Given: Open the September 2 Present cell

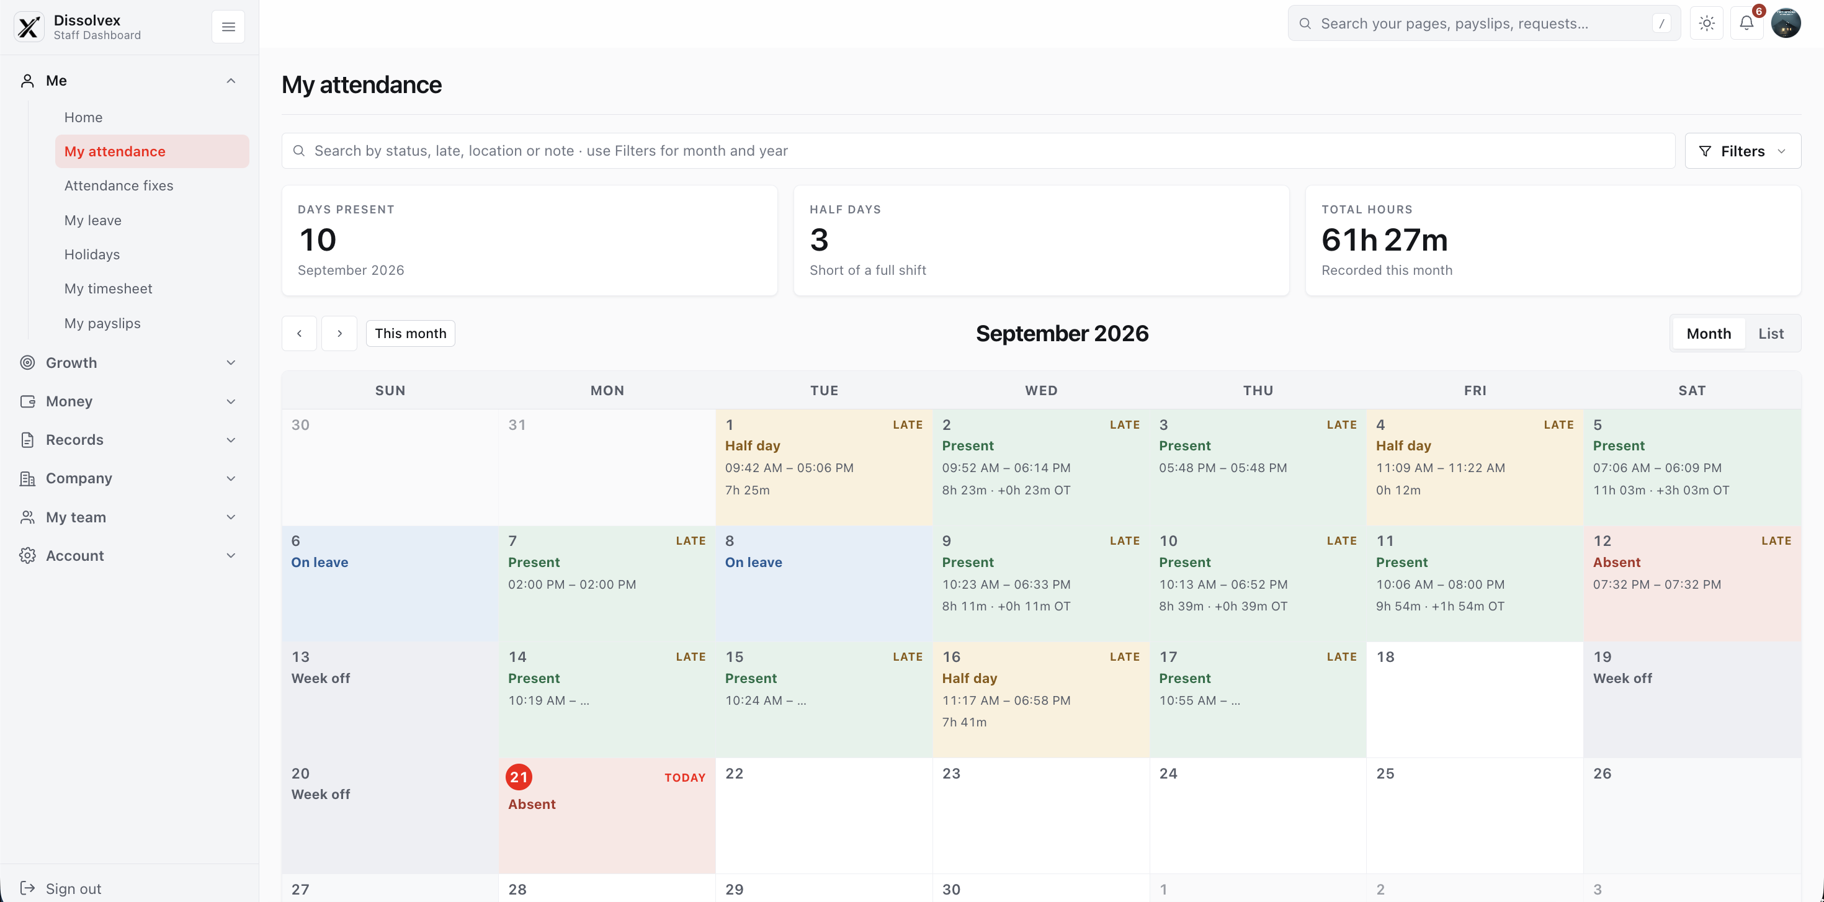Looking at the screenshot, I should [1041, 467].
